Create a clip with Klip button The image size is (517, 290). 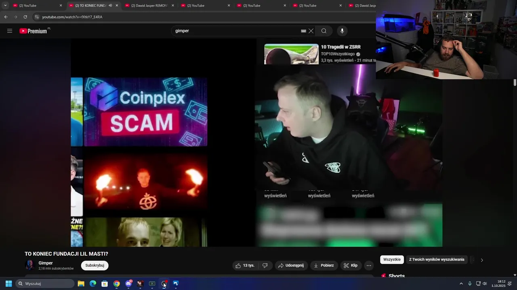pos(351,265)
